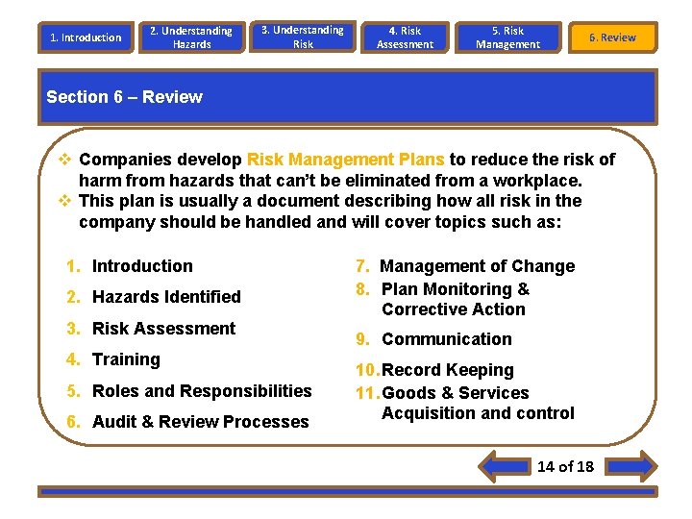This screenshot has width=692, height=519.
Task: Advance to next slide with right arrow
Action: click(631, 466)
